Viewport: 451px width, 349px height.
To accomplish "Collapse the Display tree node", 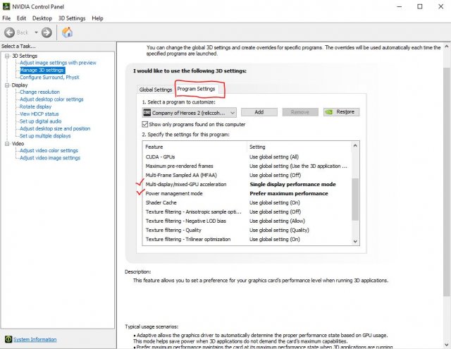I will click(6, 85).
